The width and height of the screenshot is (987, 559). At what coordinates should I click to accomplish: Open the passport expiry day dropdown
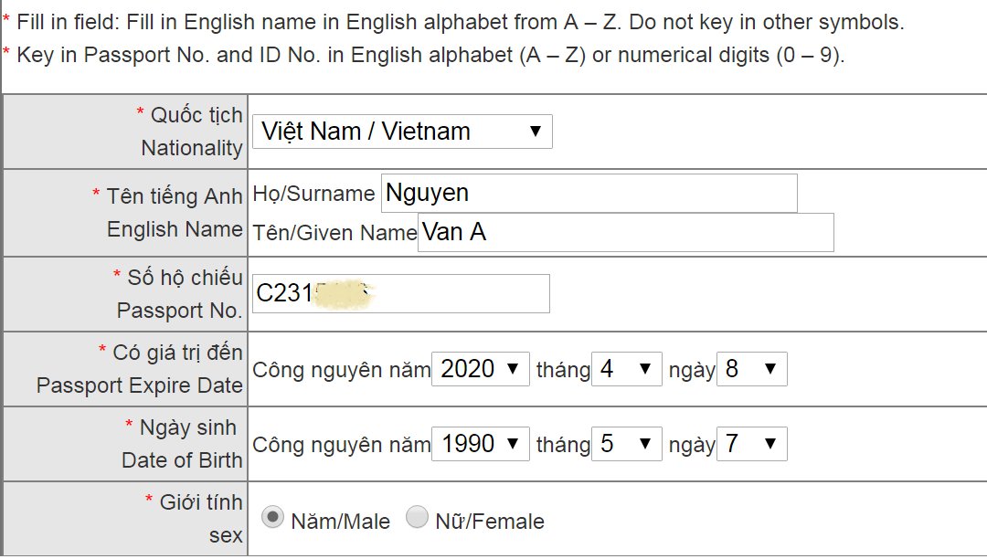(751, 369)
